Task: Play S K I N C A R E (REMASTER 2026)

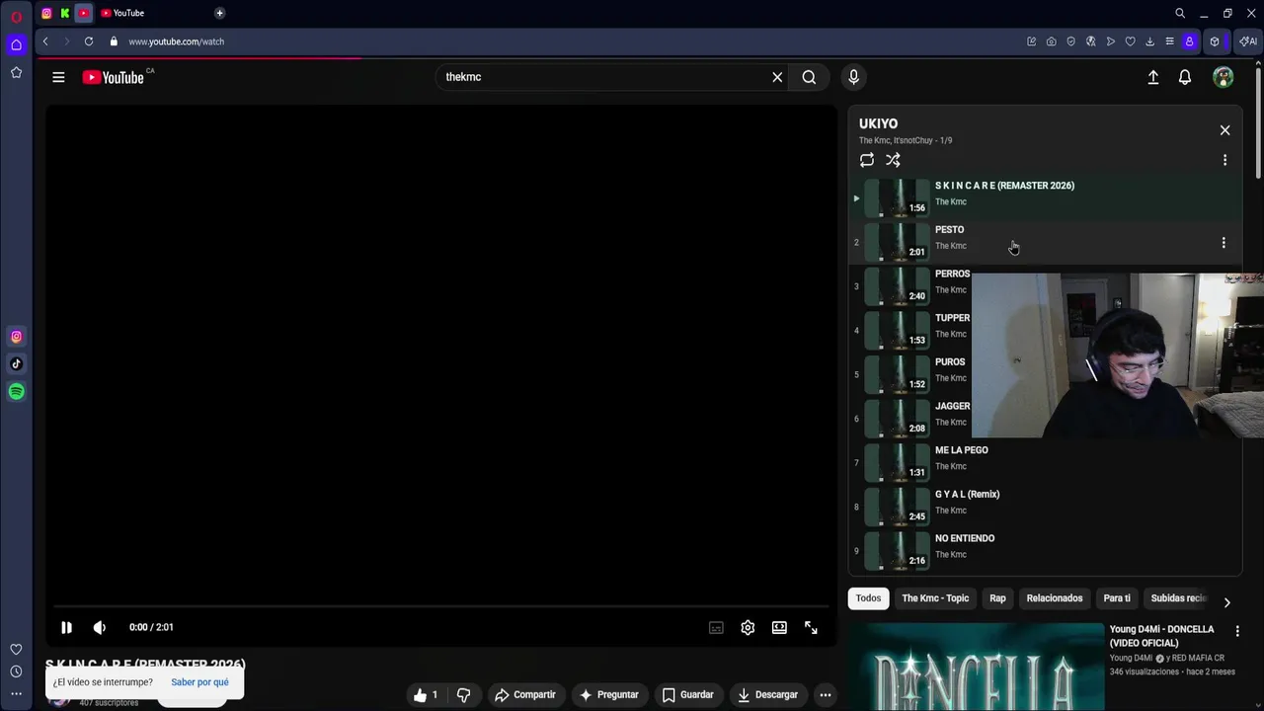Action: (x=1045, y=197)
